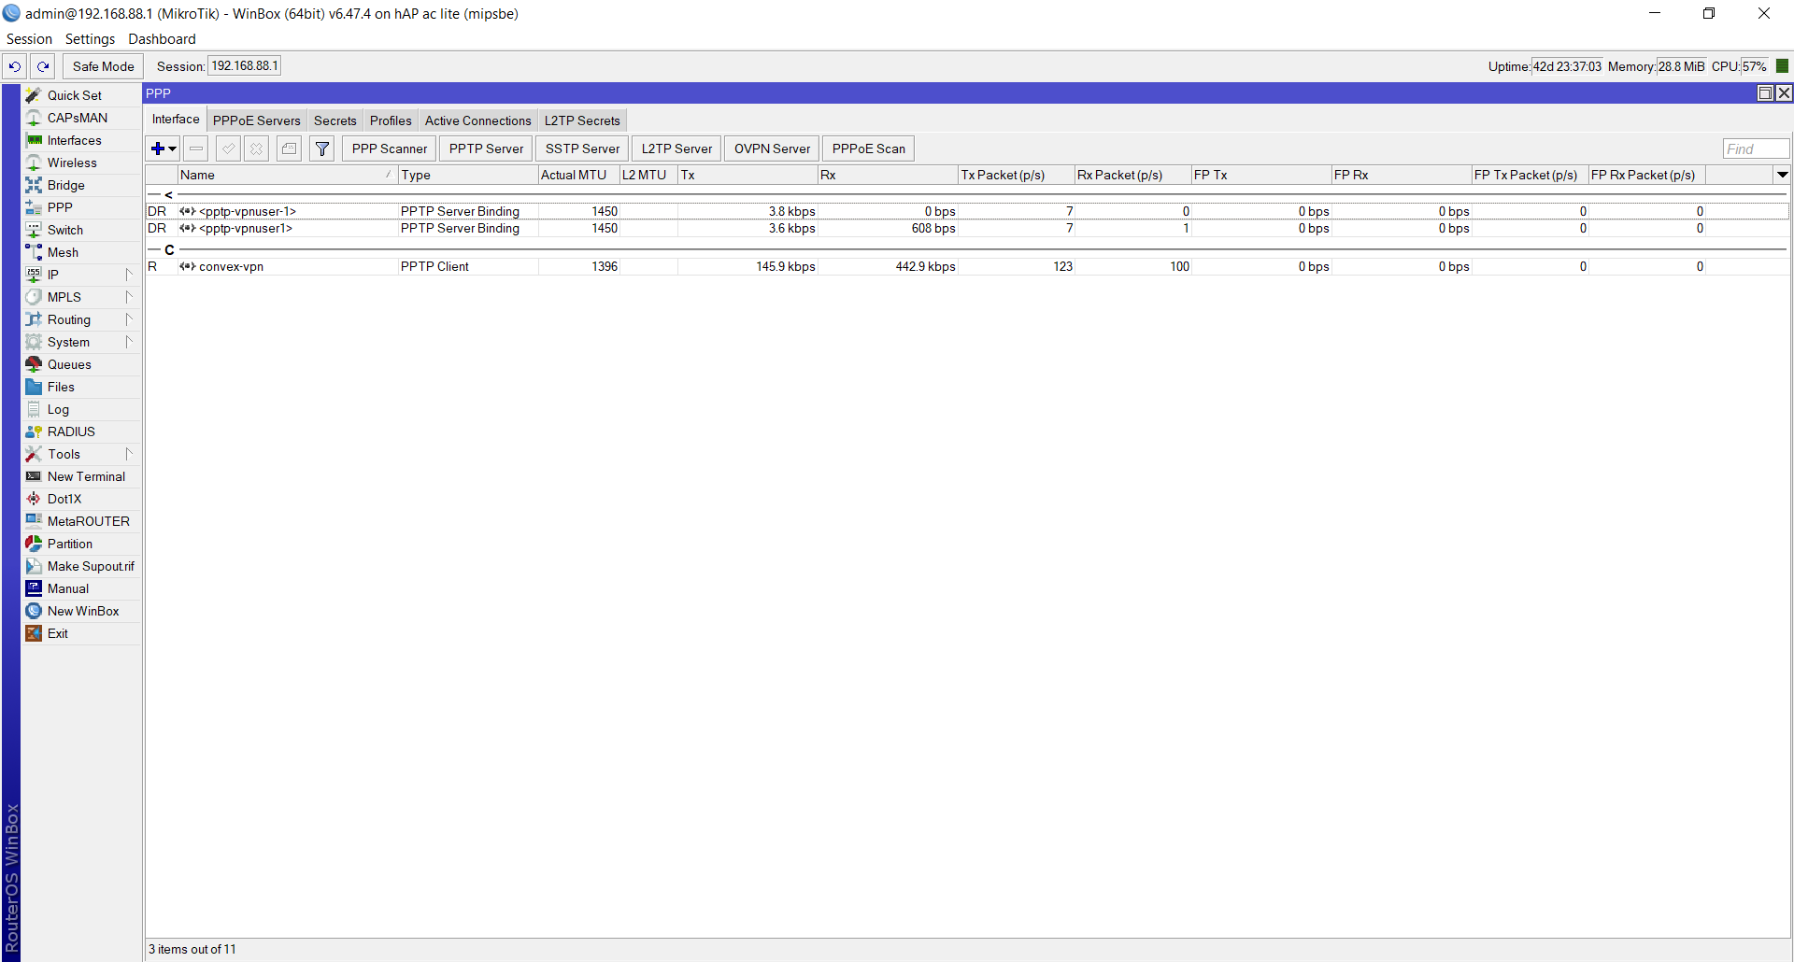This screenshot has height=962, width=1794.
Task: Select the <pptp-vpnuser-1> row
Action: [x=967, y=211]
